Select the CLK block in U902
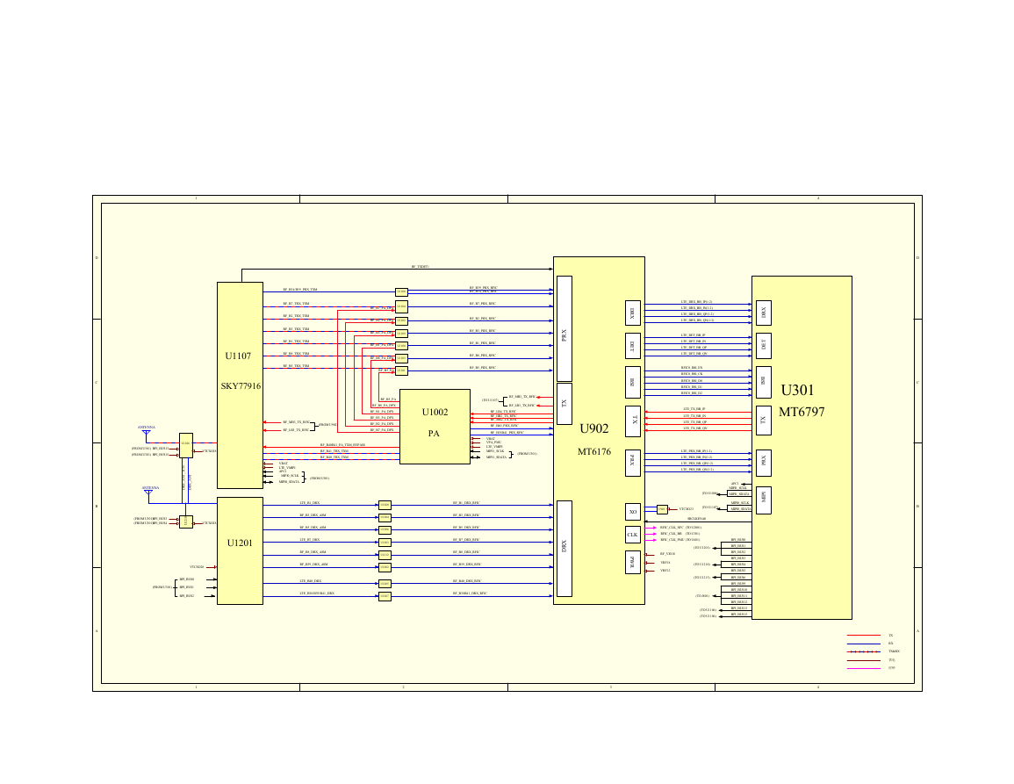 [x=632, y=535]
